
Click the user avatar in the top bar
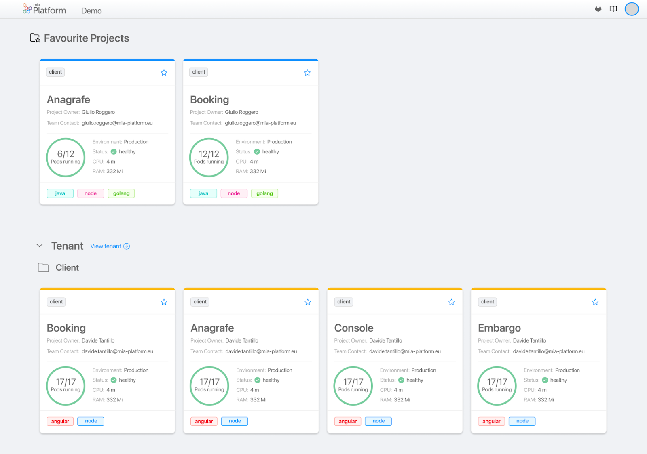pos(631,8)
